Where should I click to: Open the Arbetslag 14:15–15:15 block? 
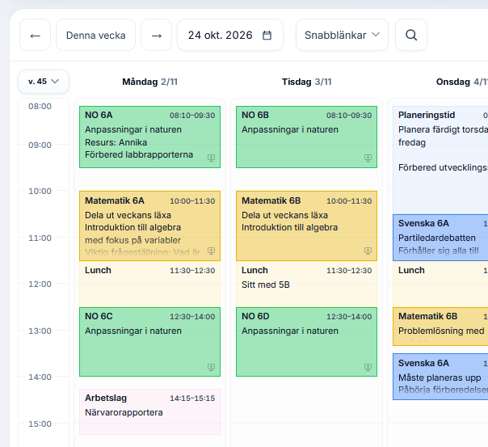[x=149, y=411]
